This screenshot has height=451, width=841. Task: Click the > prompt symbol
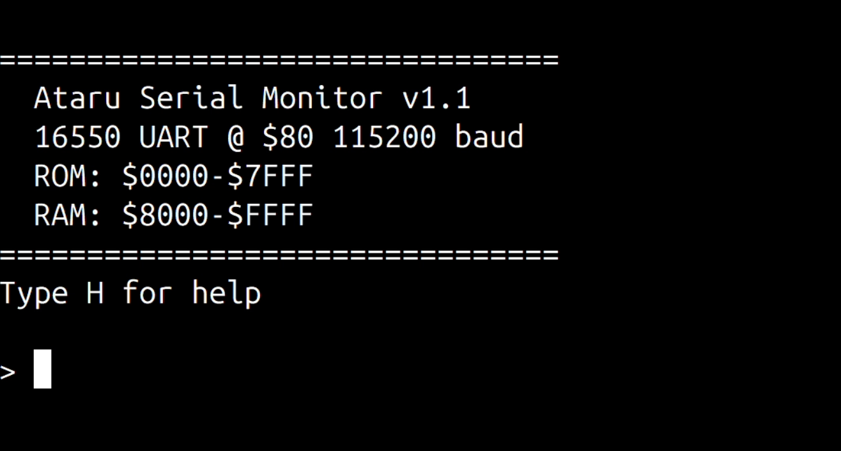8,371
